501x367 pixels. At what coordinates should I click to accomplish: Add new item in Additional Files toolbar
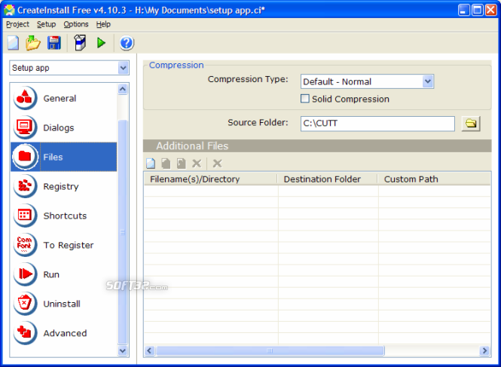point(151,164)
